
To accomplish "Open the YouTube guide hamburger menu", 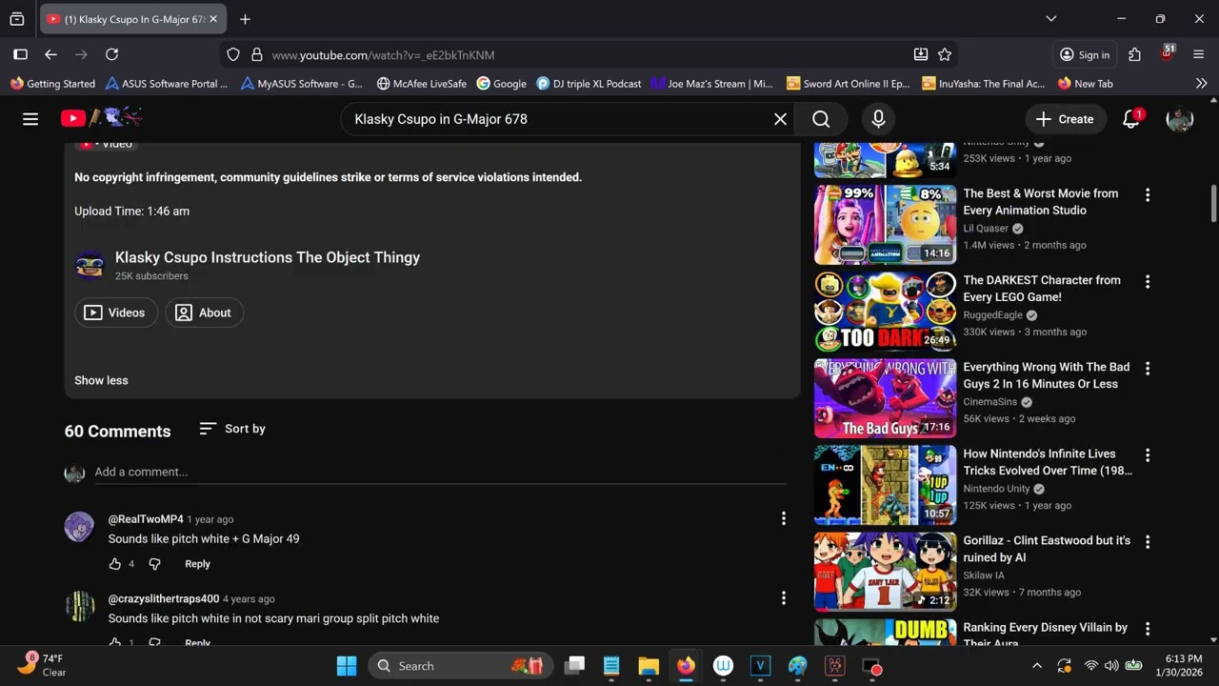I will coord(30,119).
